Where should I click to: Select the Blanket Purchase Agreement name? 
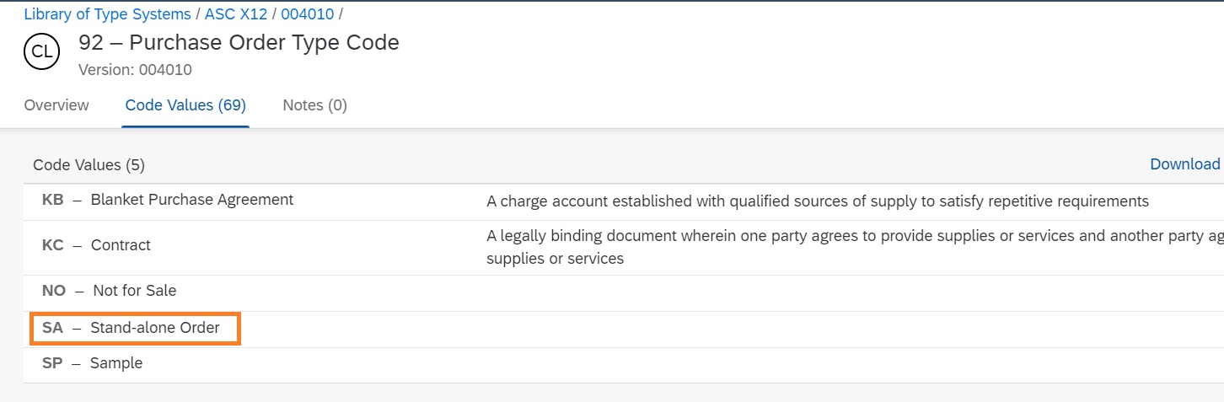[192, 200]
